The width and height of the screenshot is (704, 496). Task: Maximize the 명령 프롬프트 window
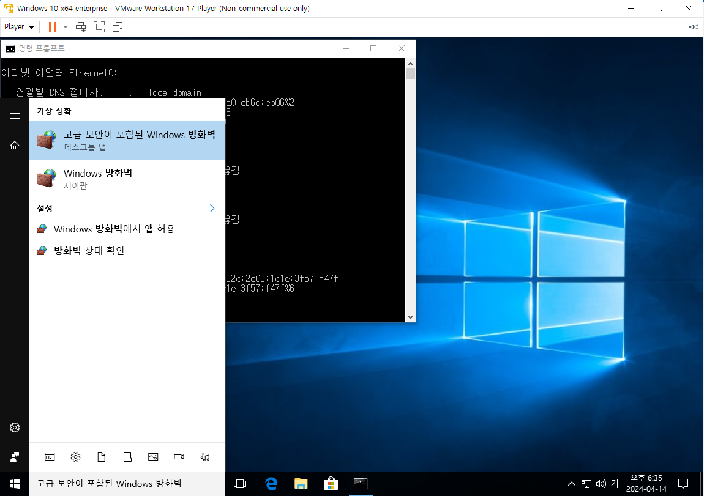(x=373, y=48)
